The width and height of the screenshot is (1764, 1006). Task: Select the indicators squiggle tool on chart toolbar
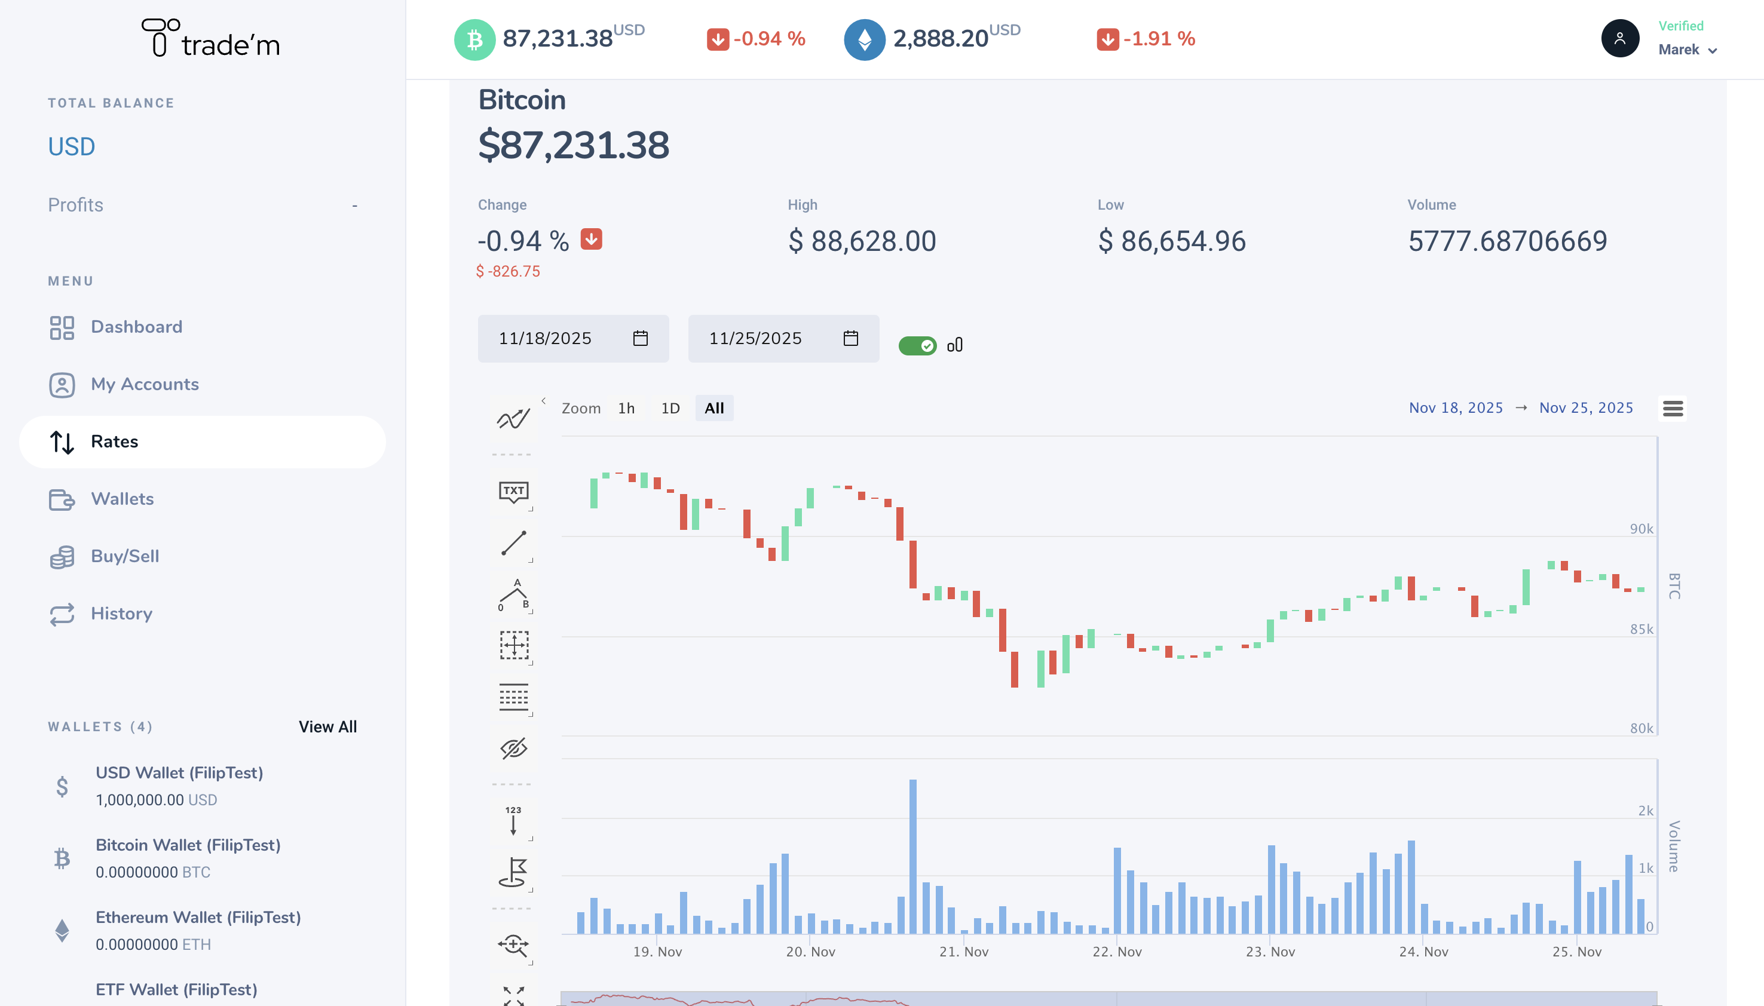tap(513, 418)
